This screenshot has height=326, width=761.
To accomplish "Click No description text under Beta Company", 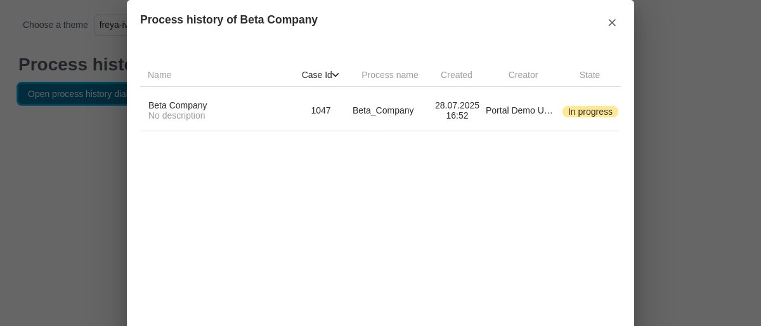I will click(176, 116).
